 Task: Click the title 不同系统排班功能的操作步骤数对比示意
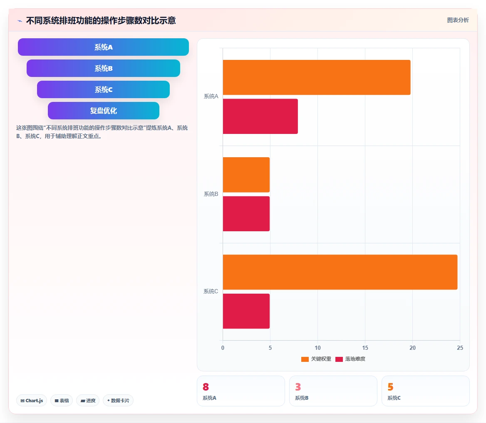point(101,20)
